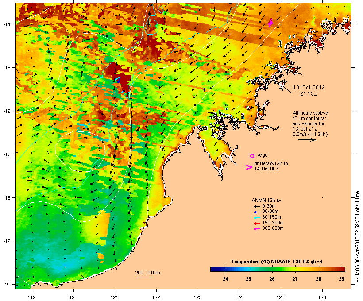363x301 pixels.
Task: Click the '30-80m' depth label
Action: click(x=270, y=212)
